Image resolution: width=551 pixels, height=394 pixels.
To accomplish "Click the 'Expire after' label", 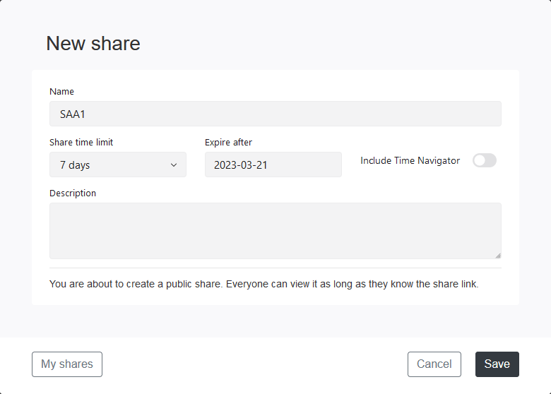I will coord(228,142).
